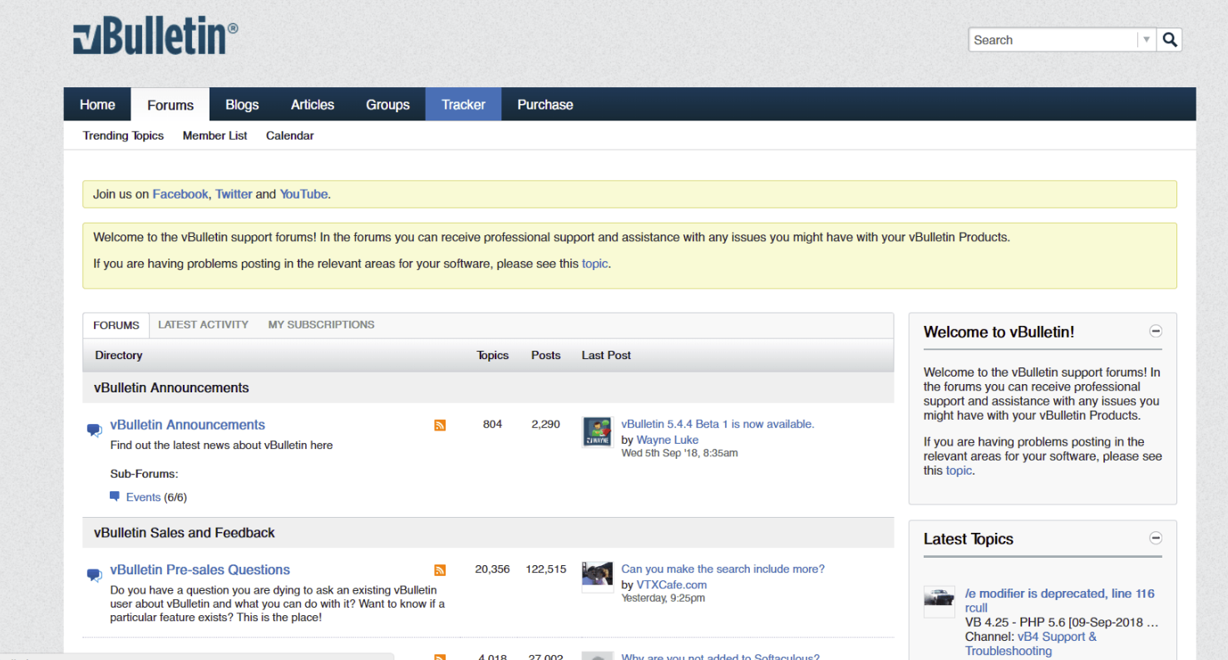This screenshot has width=1228, height=660.
Task: Open the Tracker navigation item
Action: tap(463, 105)
